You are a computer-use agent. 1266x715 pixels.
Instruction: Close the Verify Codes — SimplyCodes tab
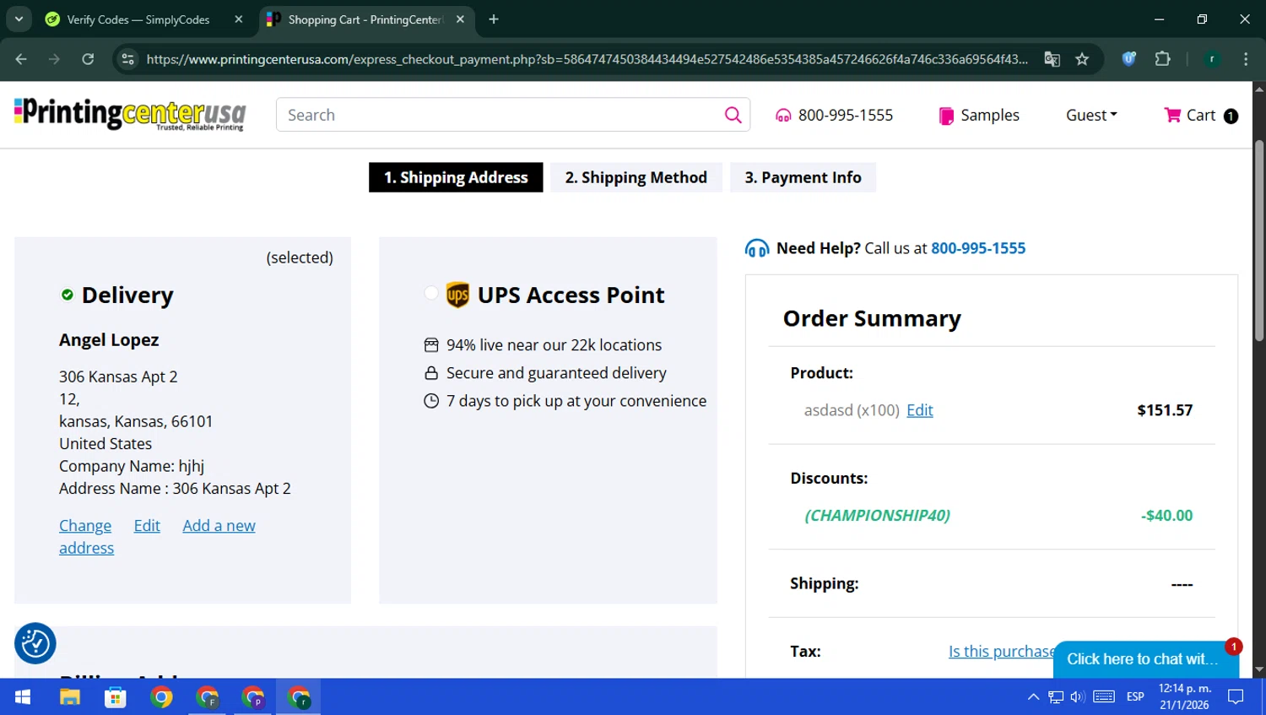(239, 19)
